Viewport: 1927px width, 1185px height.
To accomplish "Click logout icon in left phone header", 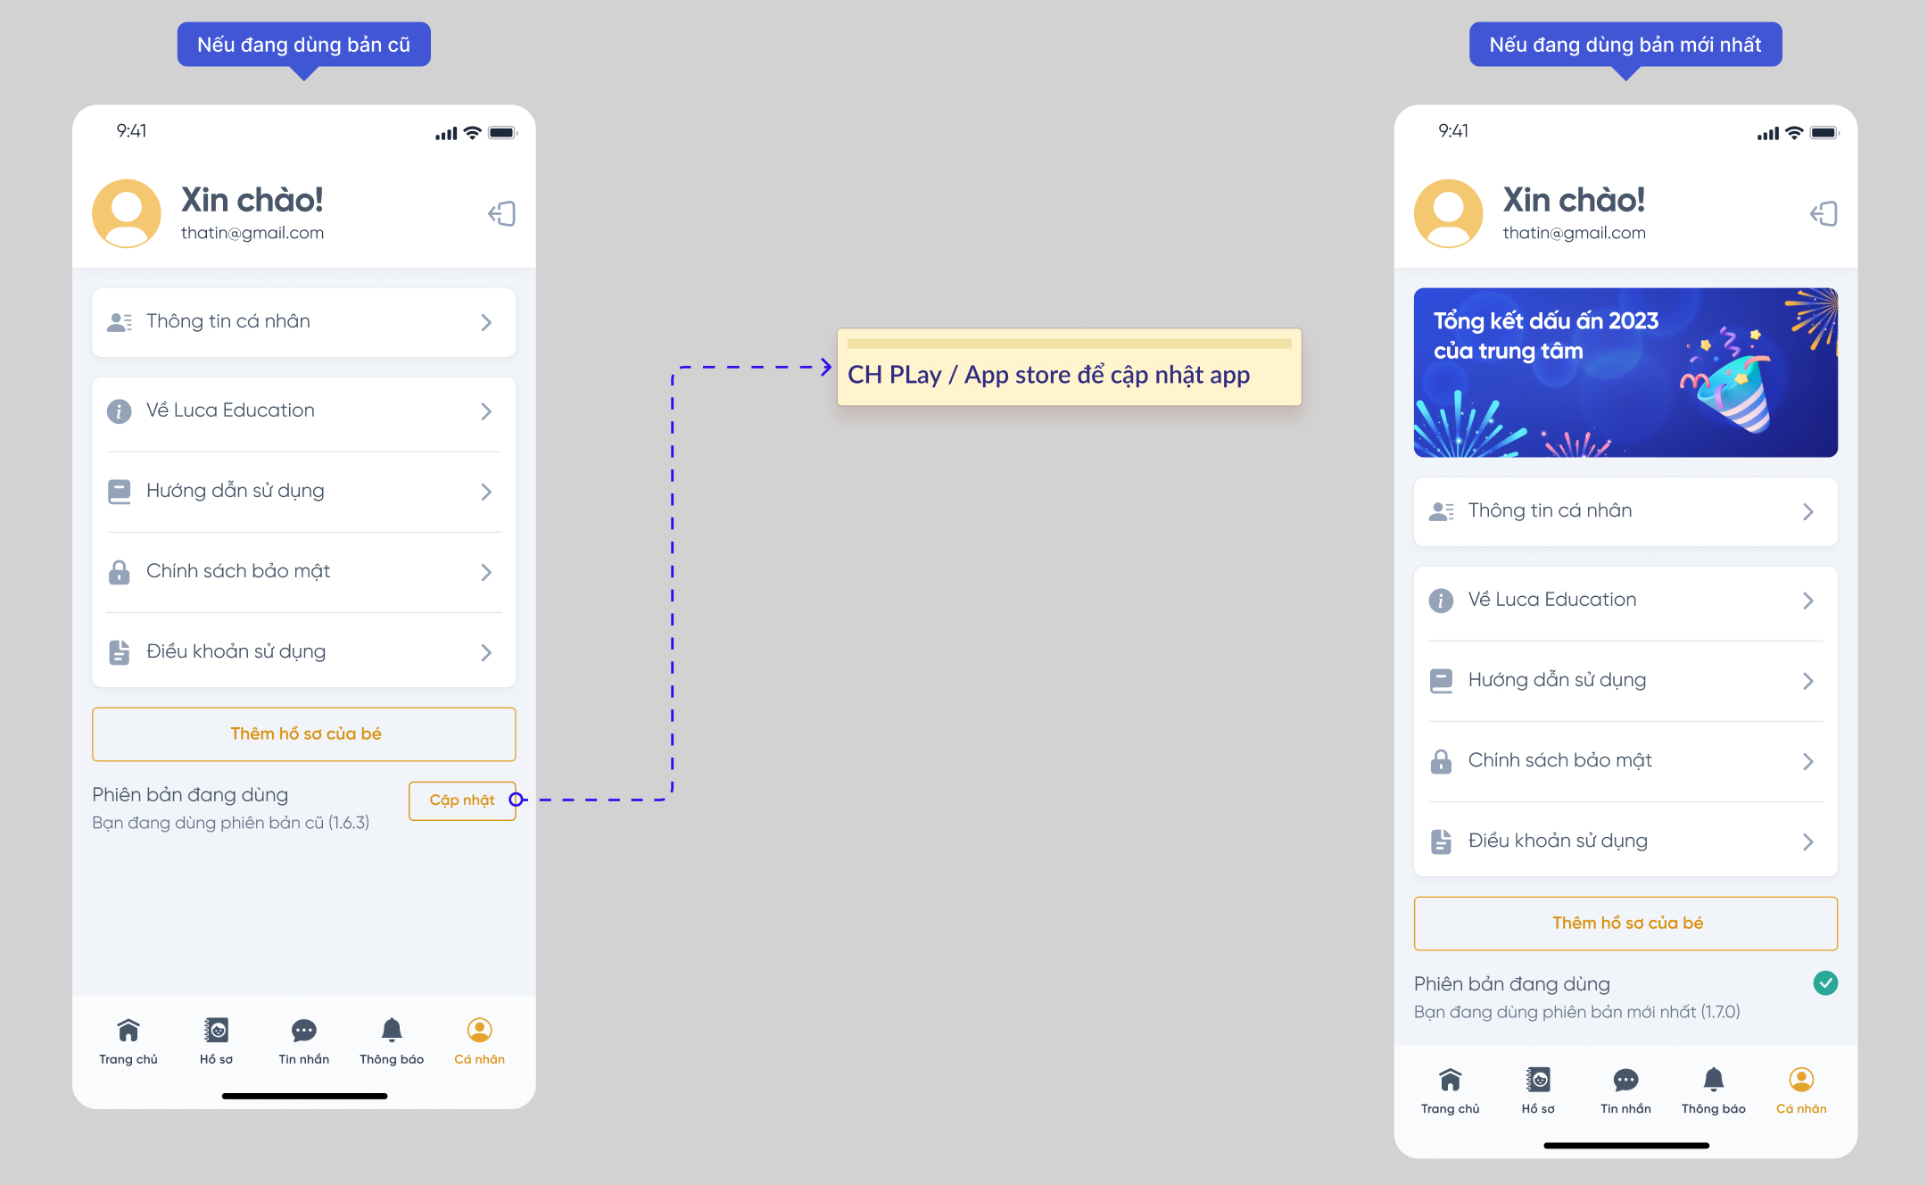I will pos(502,214).
